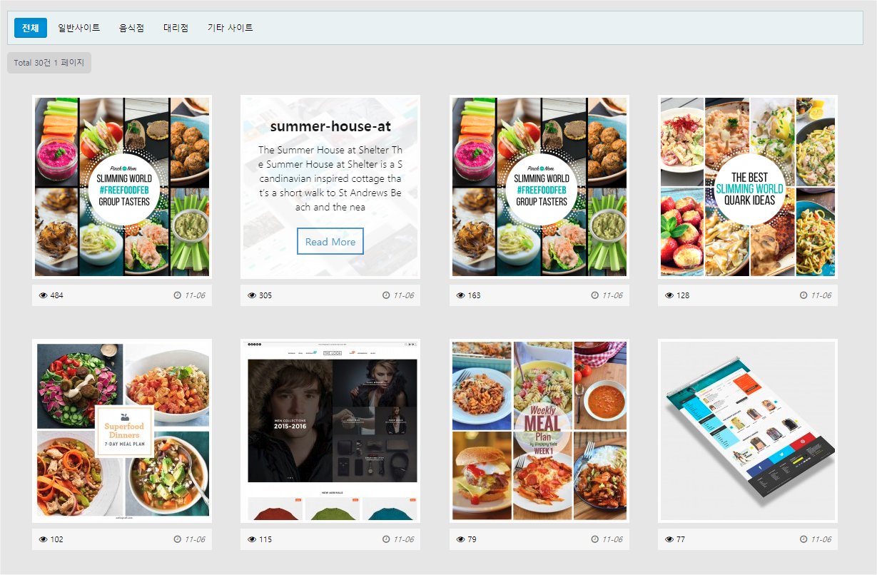Go to the 대리점 tab

click(176, 28)
